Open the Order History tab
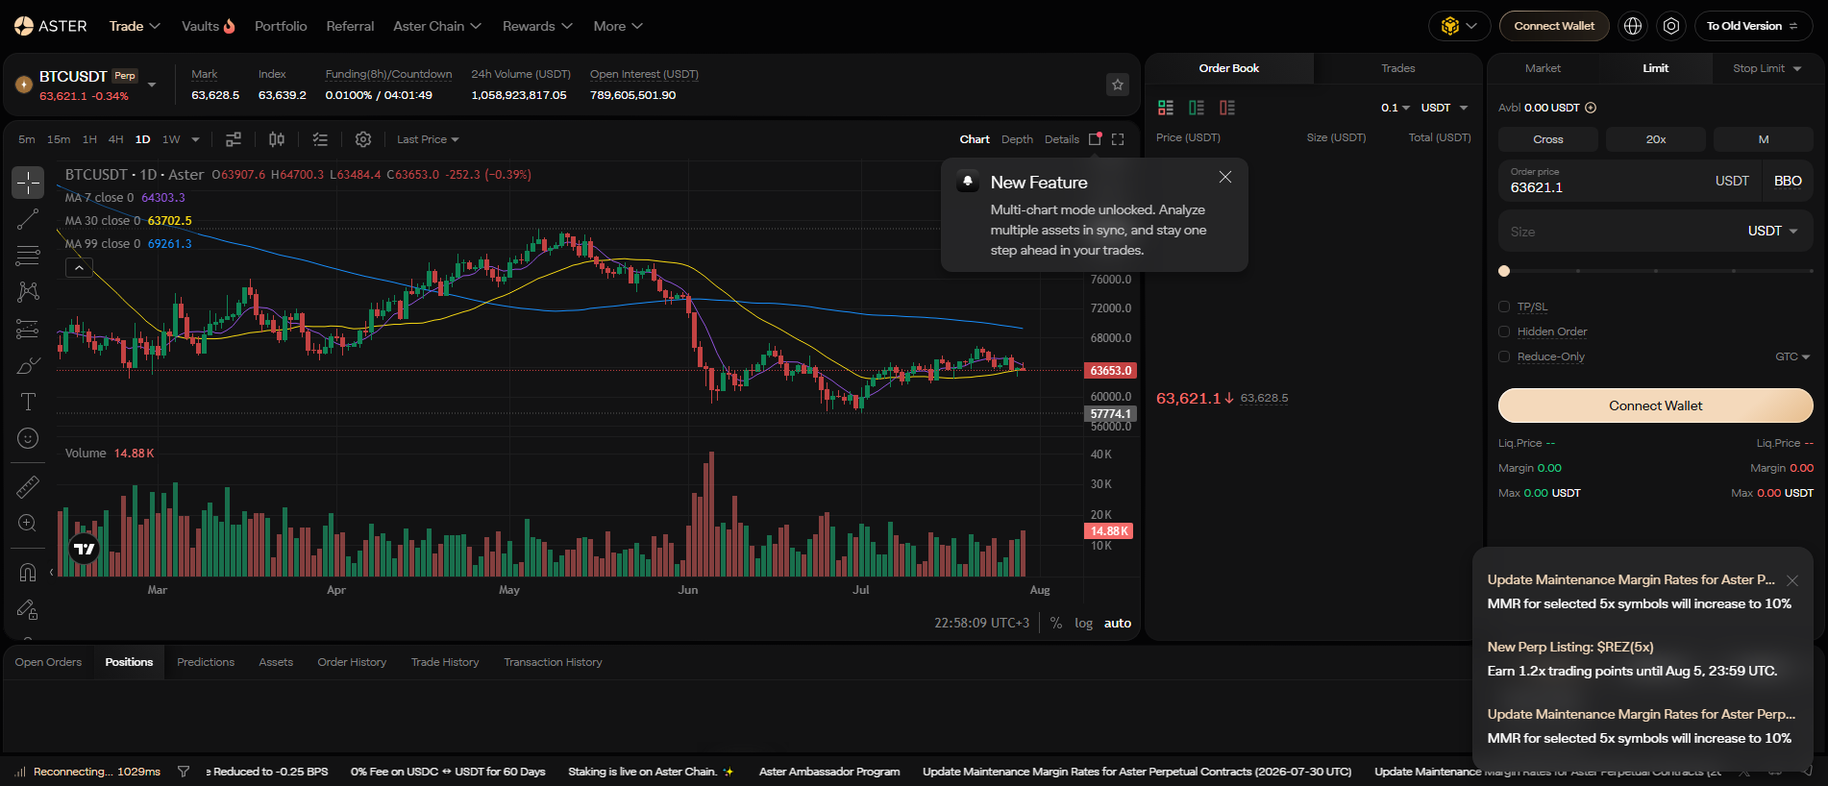Image resolution: width=1828 pixels, height=786 pixels. tap(352, 662)
